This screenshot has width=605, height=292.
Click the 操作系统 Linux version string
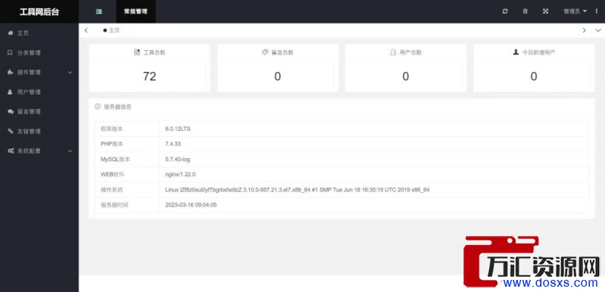tap(297, 190)
